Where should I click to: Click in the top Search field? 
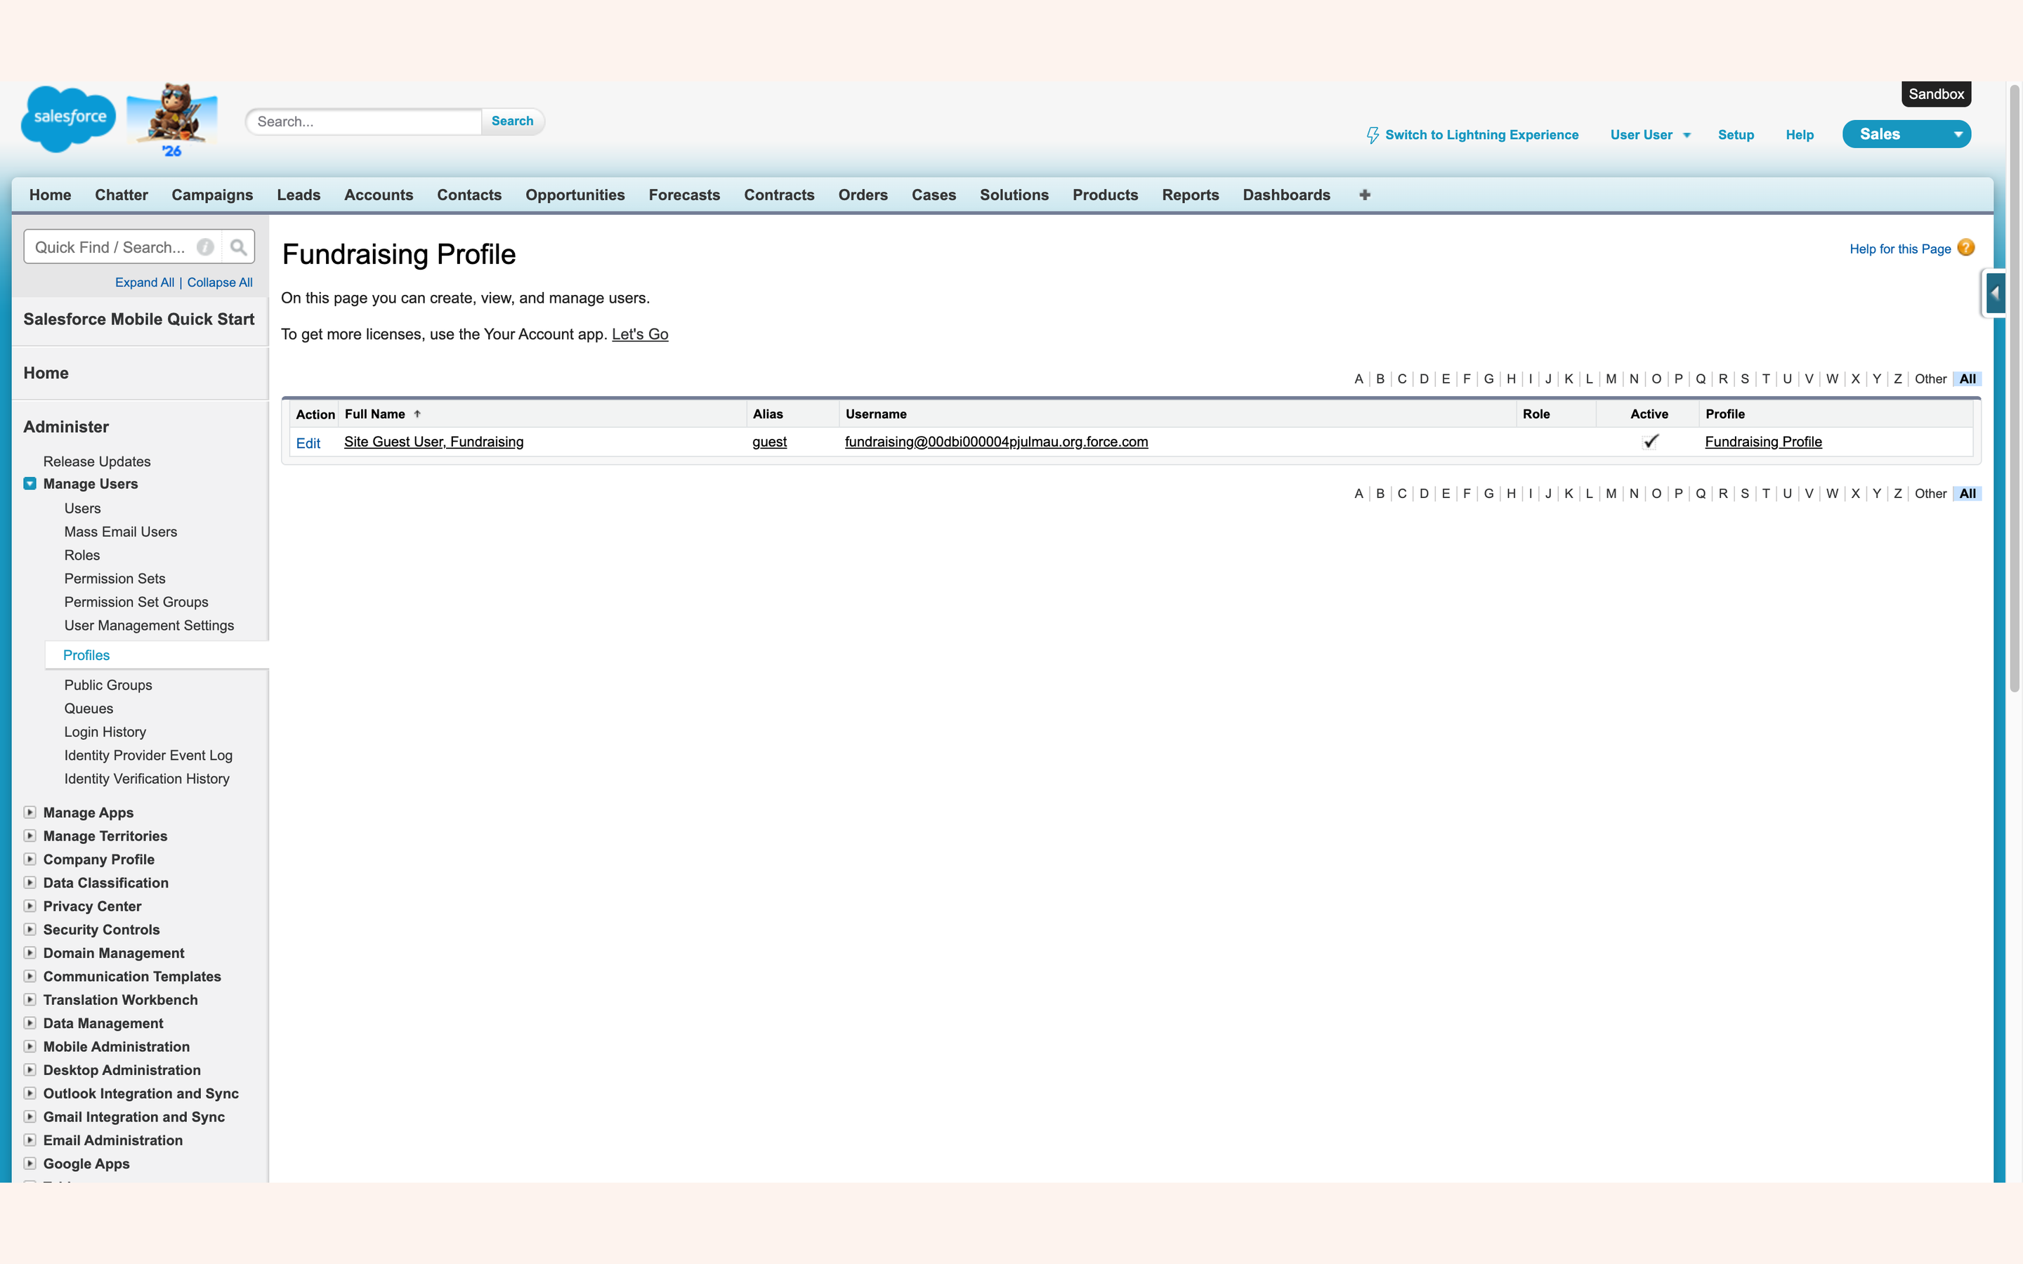coord(365,121)
